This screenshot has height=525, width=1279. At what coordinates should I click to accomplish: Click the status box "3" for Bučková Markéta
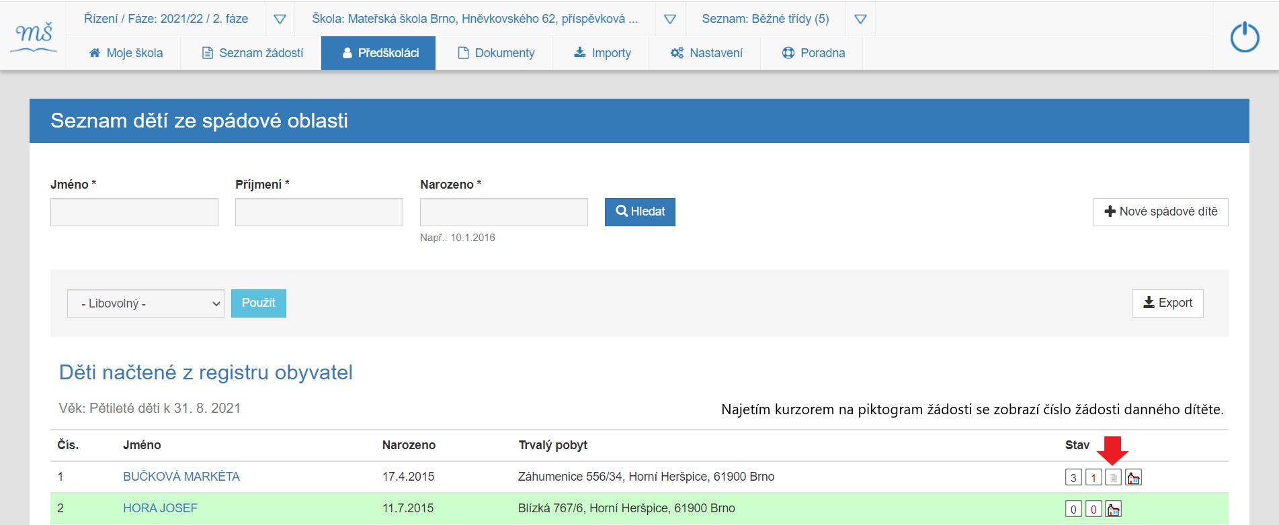point(1073,477)
